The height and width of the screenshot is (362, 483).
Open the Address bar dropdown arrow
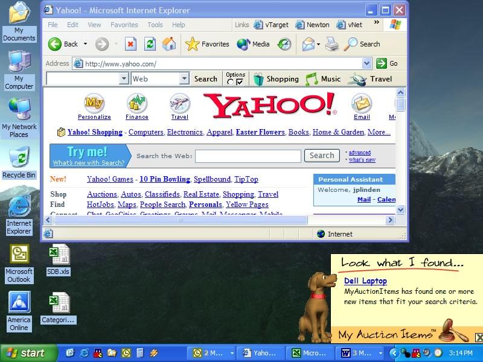pyautogui.click(x=366, y=64)
